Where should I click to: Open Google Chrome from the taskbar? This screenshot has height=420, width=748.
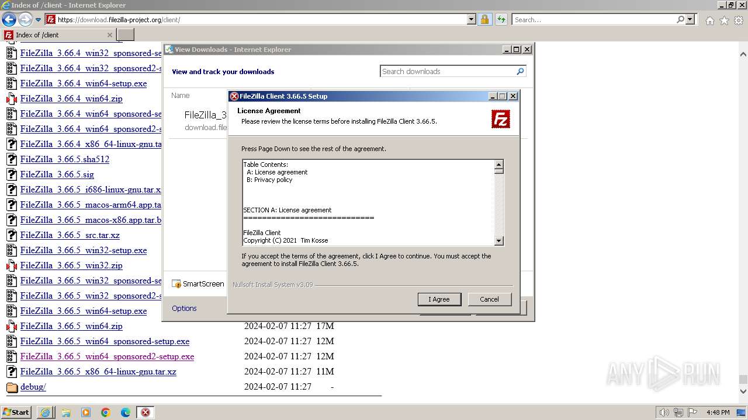coord(105,412)
